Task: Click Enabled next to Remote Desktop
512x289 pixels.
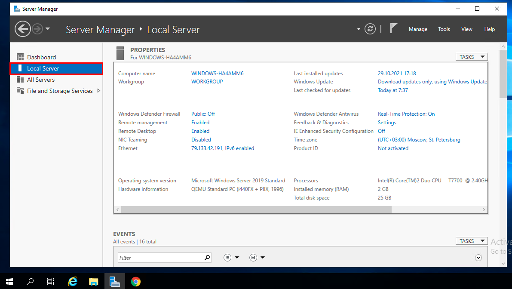Action: click(x=200, y=131)
